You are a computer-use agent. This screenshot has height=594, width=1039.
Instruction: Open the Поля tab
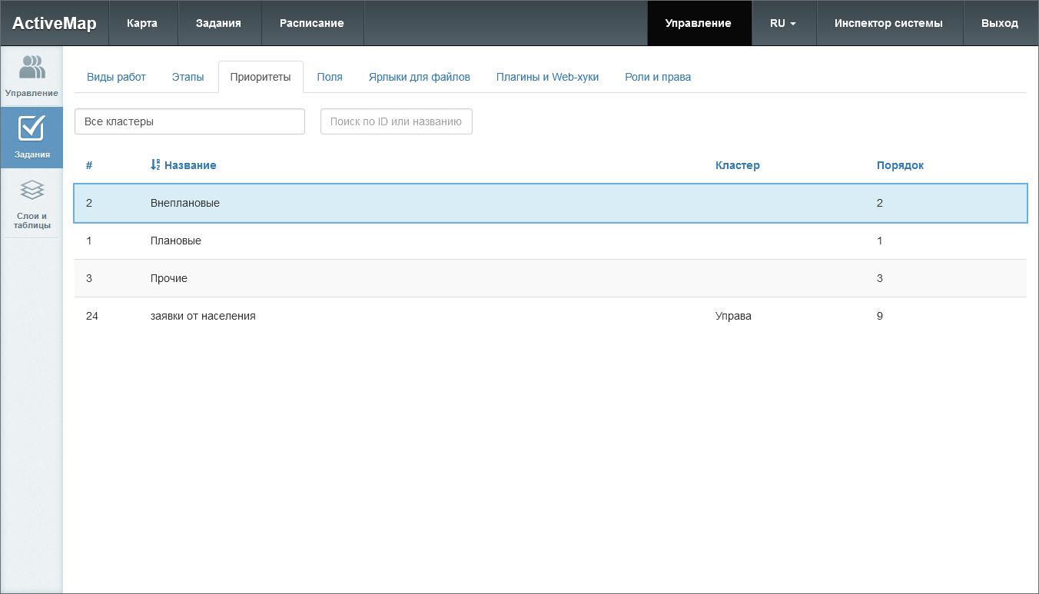click(330, 77)
